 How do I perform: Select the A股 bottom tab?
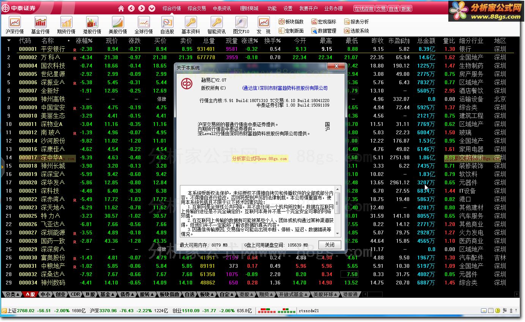31,294
